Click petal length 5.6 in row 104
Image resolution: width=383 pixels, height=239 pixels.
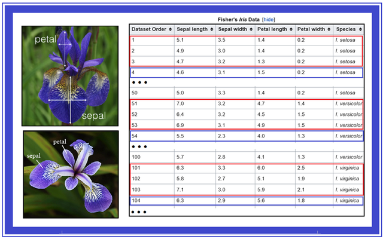tap(261, 201)
